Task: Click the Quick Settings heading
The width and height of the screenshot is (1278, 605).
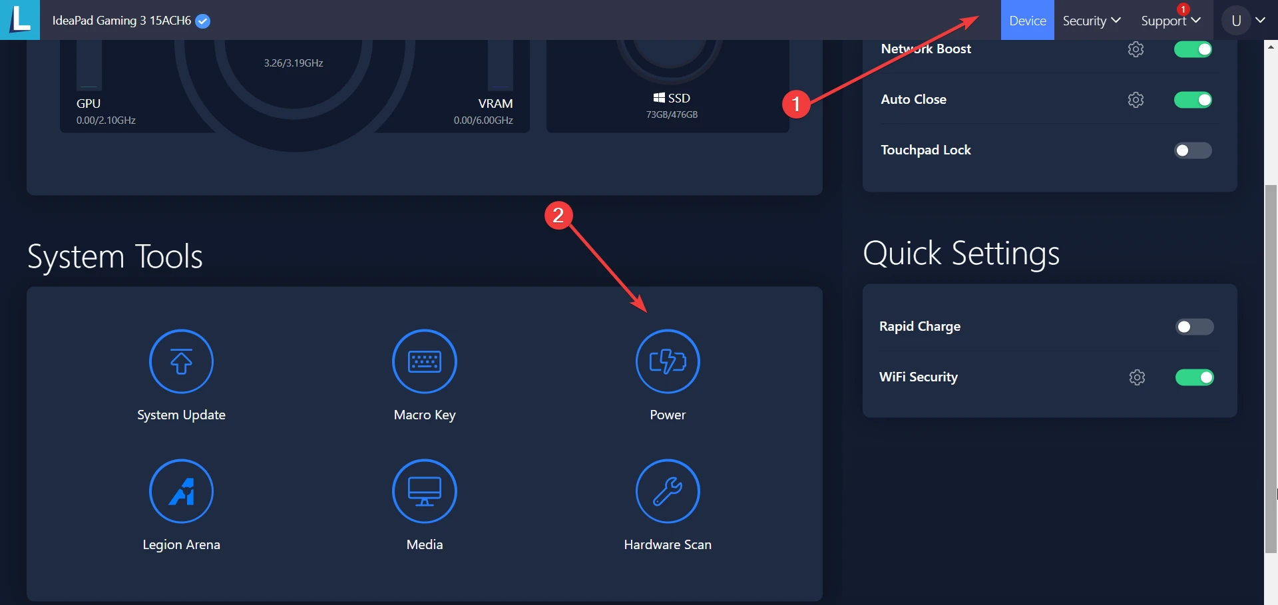Action: [x=961, y=254]
